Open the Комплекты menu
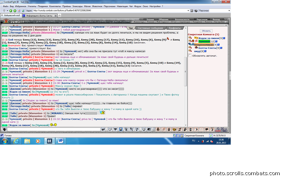 pyautogui.click(x=55, y=6)
